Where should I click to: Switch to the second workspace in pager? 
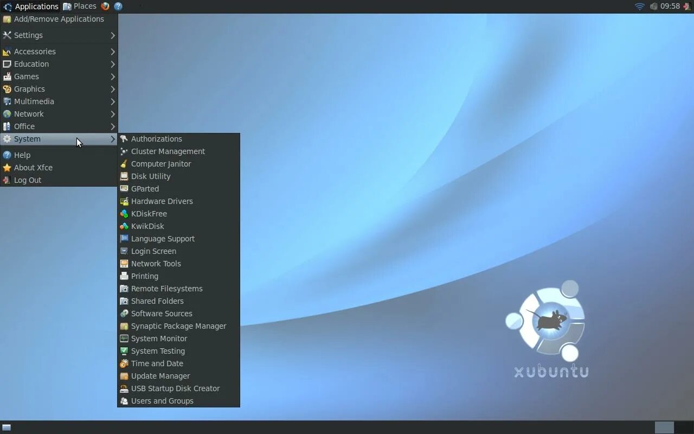click(684, 427)
